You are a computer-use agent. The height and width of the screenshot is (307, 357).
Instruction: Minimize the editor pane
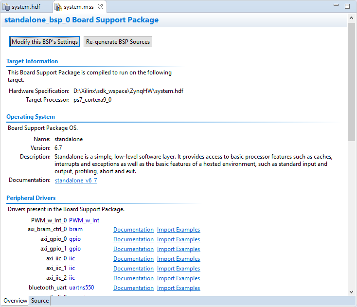(x=336, y=6)
